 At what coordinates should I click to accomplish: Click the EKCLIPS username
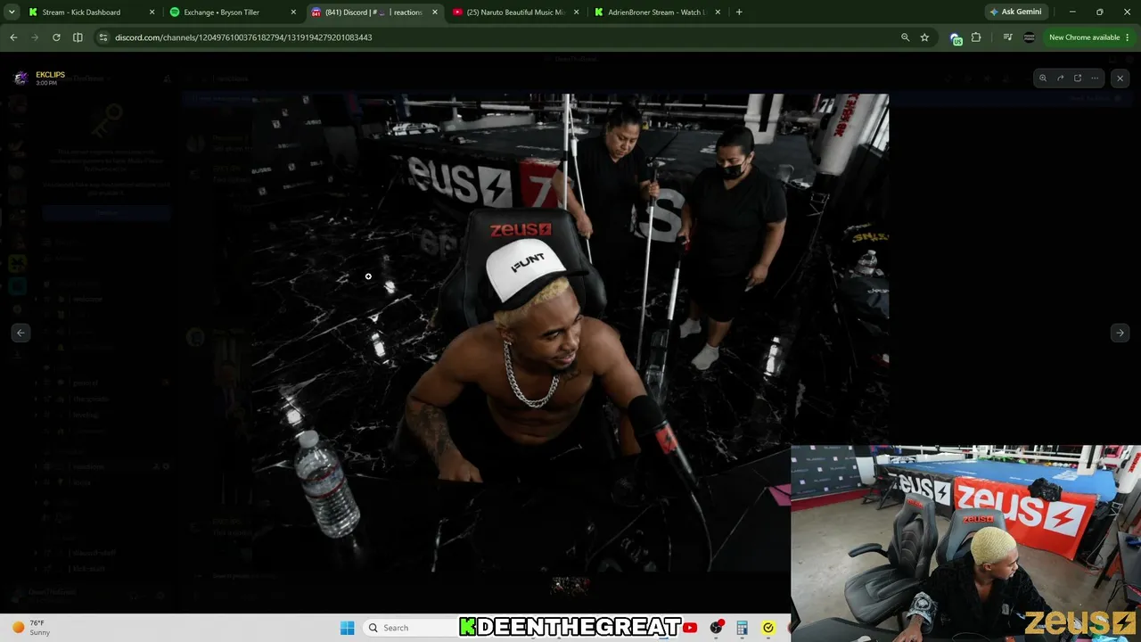pyautogui.click(x=50, y=75)
